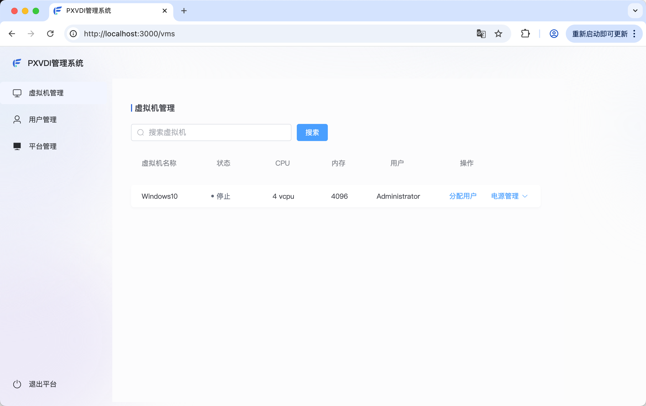The height and width of the screenshot is (406, 646).
Task: Open 用户管理 in the sidebar menu
Action: coord(43,119)
